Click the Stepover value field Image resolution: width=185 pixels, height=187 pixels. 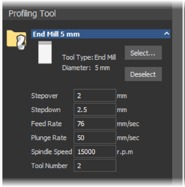[95, 95]
